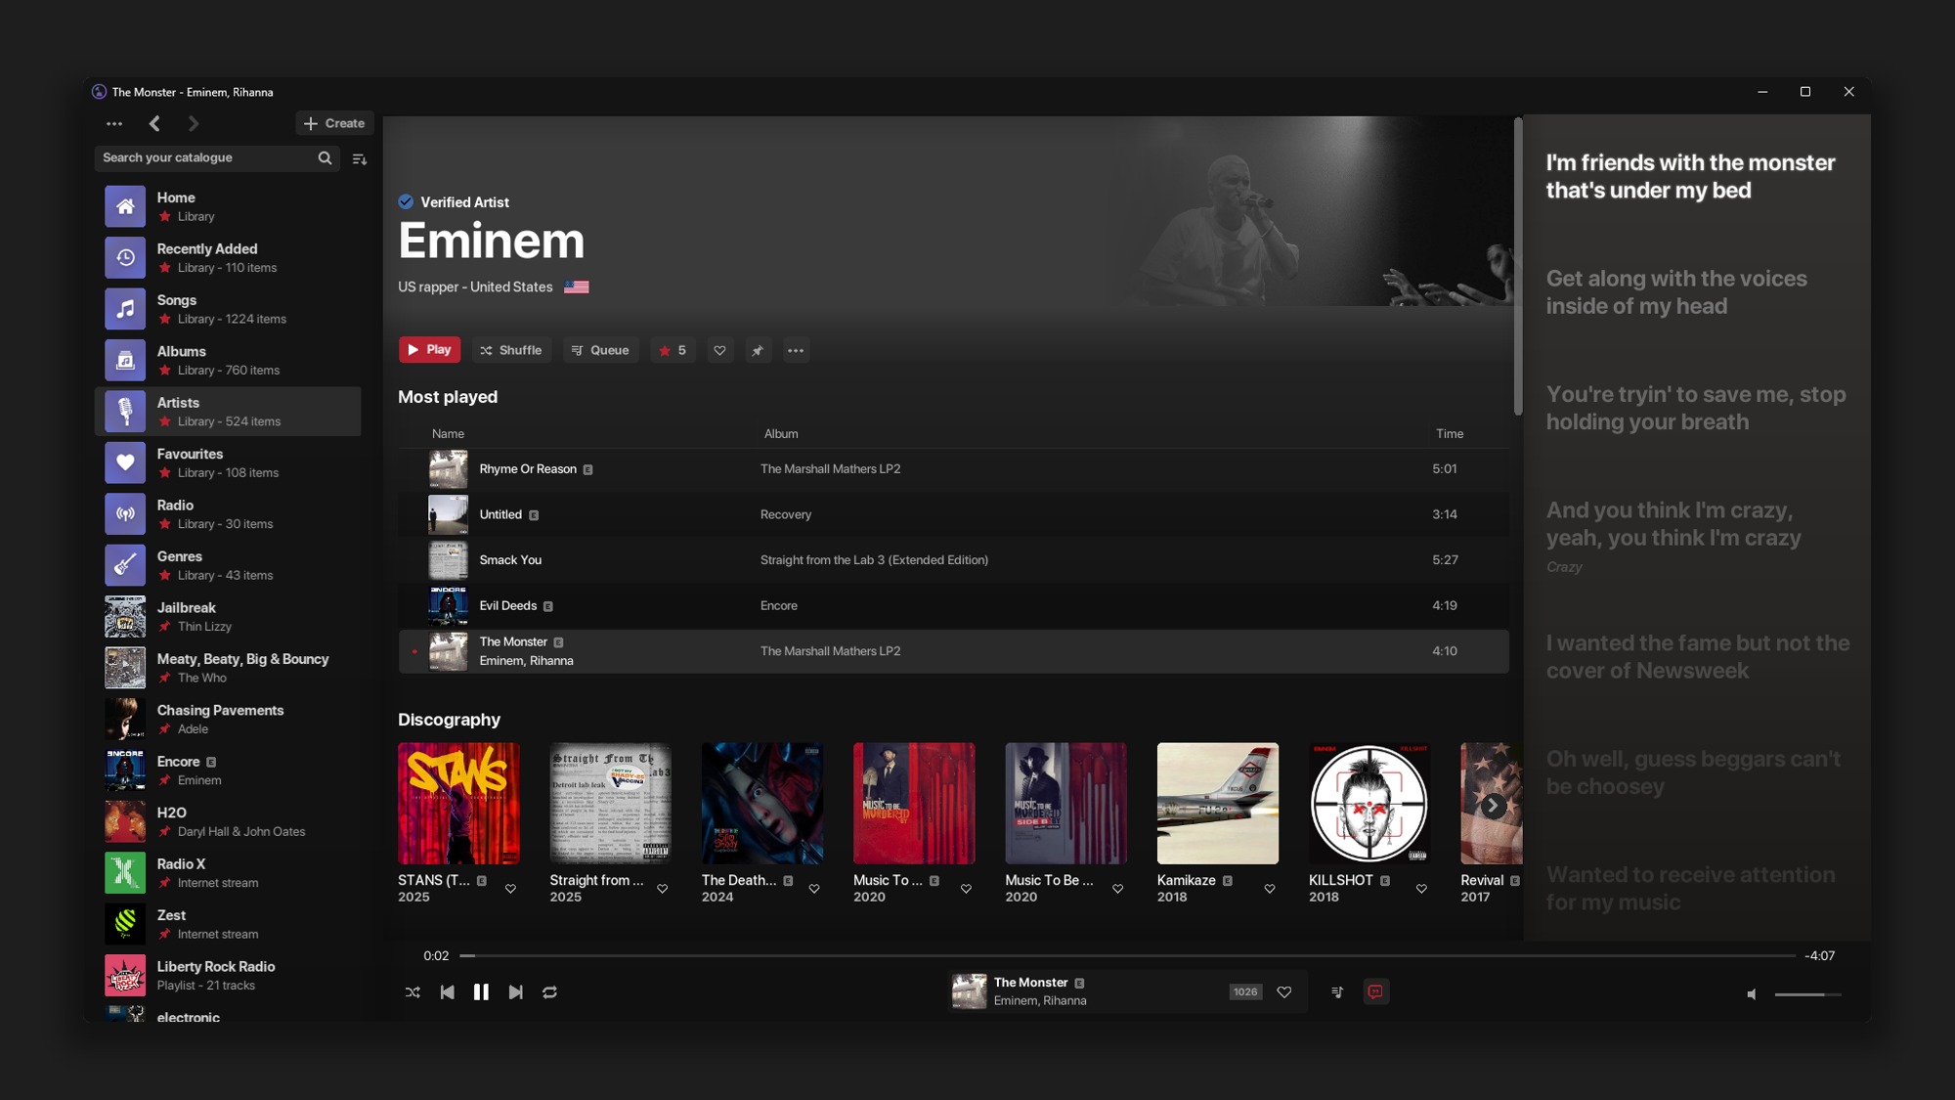
Task: Navigate back with the left chevron
Action: point(154,123)
